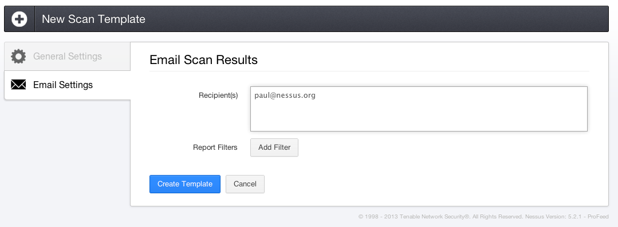Click the 1998 - 2013 copyright years in footer
This screenshot has width=618, height=227.
point(381,217)
